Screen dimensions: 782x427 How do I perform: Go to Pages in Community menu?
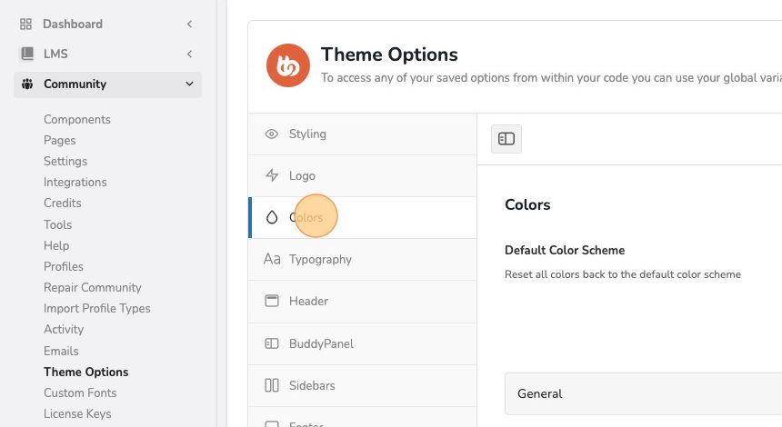tap(59, 141)
